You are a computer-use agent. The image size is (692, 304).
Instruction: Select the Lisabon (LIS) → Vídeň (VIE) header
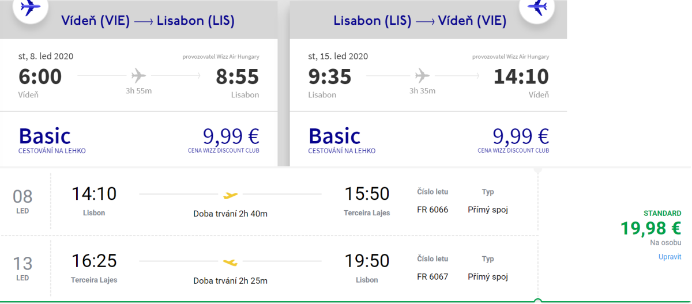[x=420, y=21]
